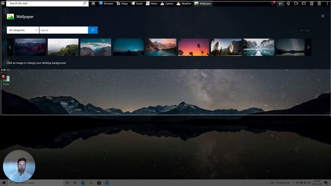Close the Wallpaper panel with X
The width and height of the screenshot is (331, 186).
323,16
